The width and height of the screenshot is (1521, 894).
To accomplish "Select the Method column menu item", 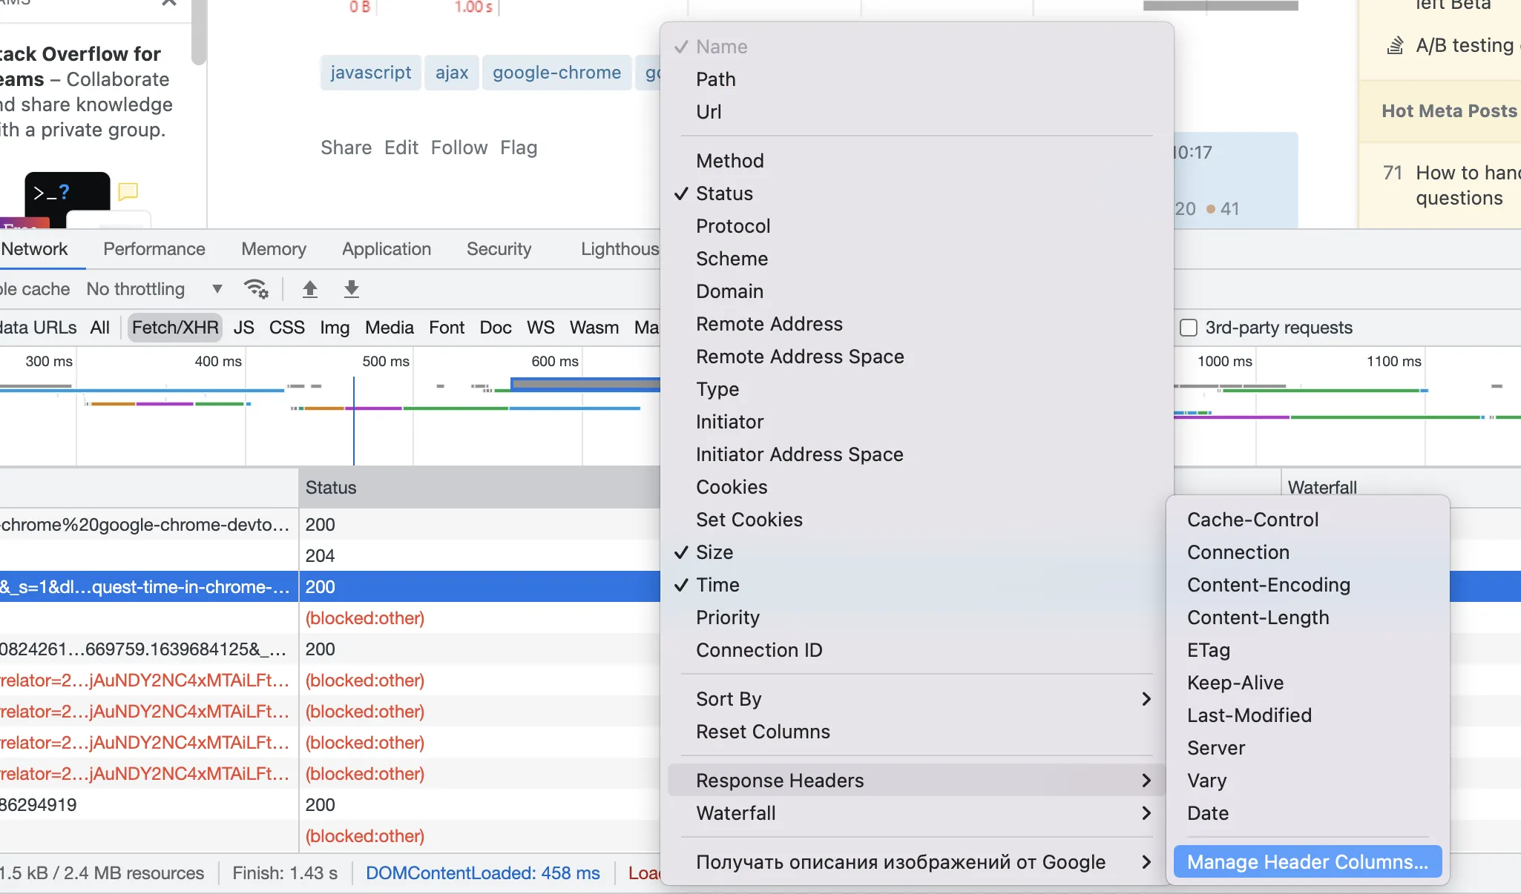I will pos(729,161).
